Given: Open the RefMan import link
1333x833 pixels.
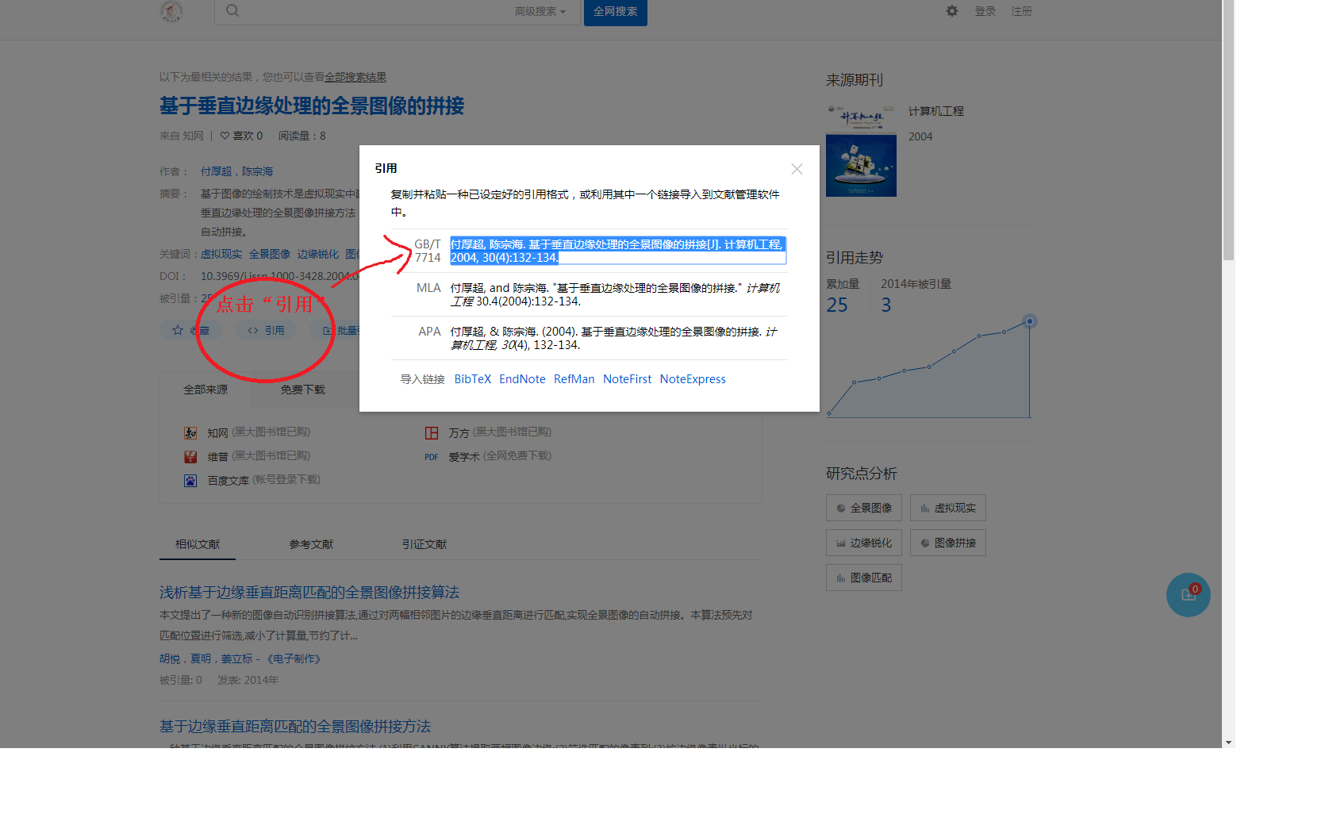Looking at the screenshot, I should pyautogui.click(x=574, y=379).
